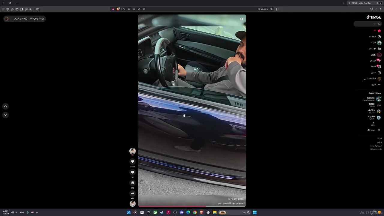Open the Friends sidebar item
Image resolution: width=384 pixels, height=216 pixels.
pos(375,49)
